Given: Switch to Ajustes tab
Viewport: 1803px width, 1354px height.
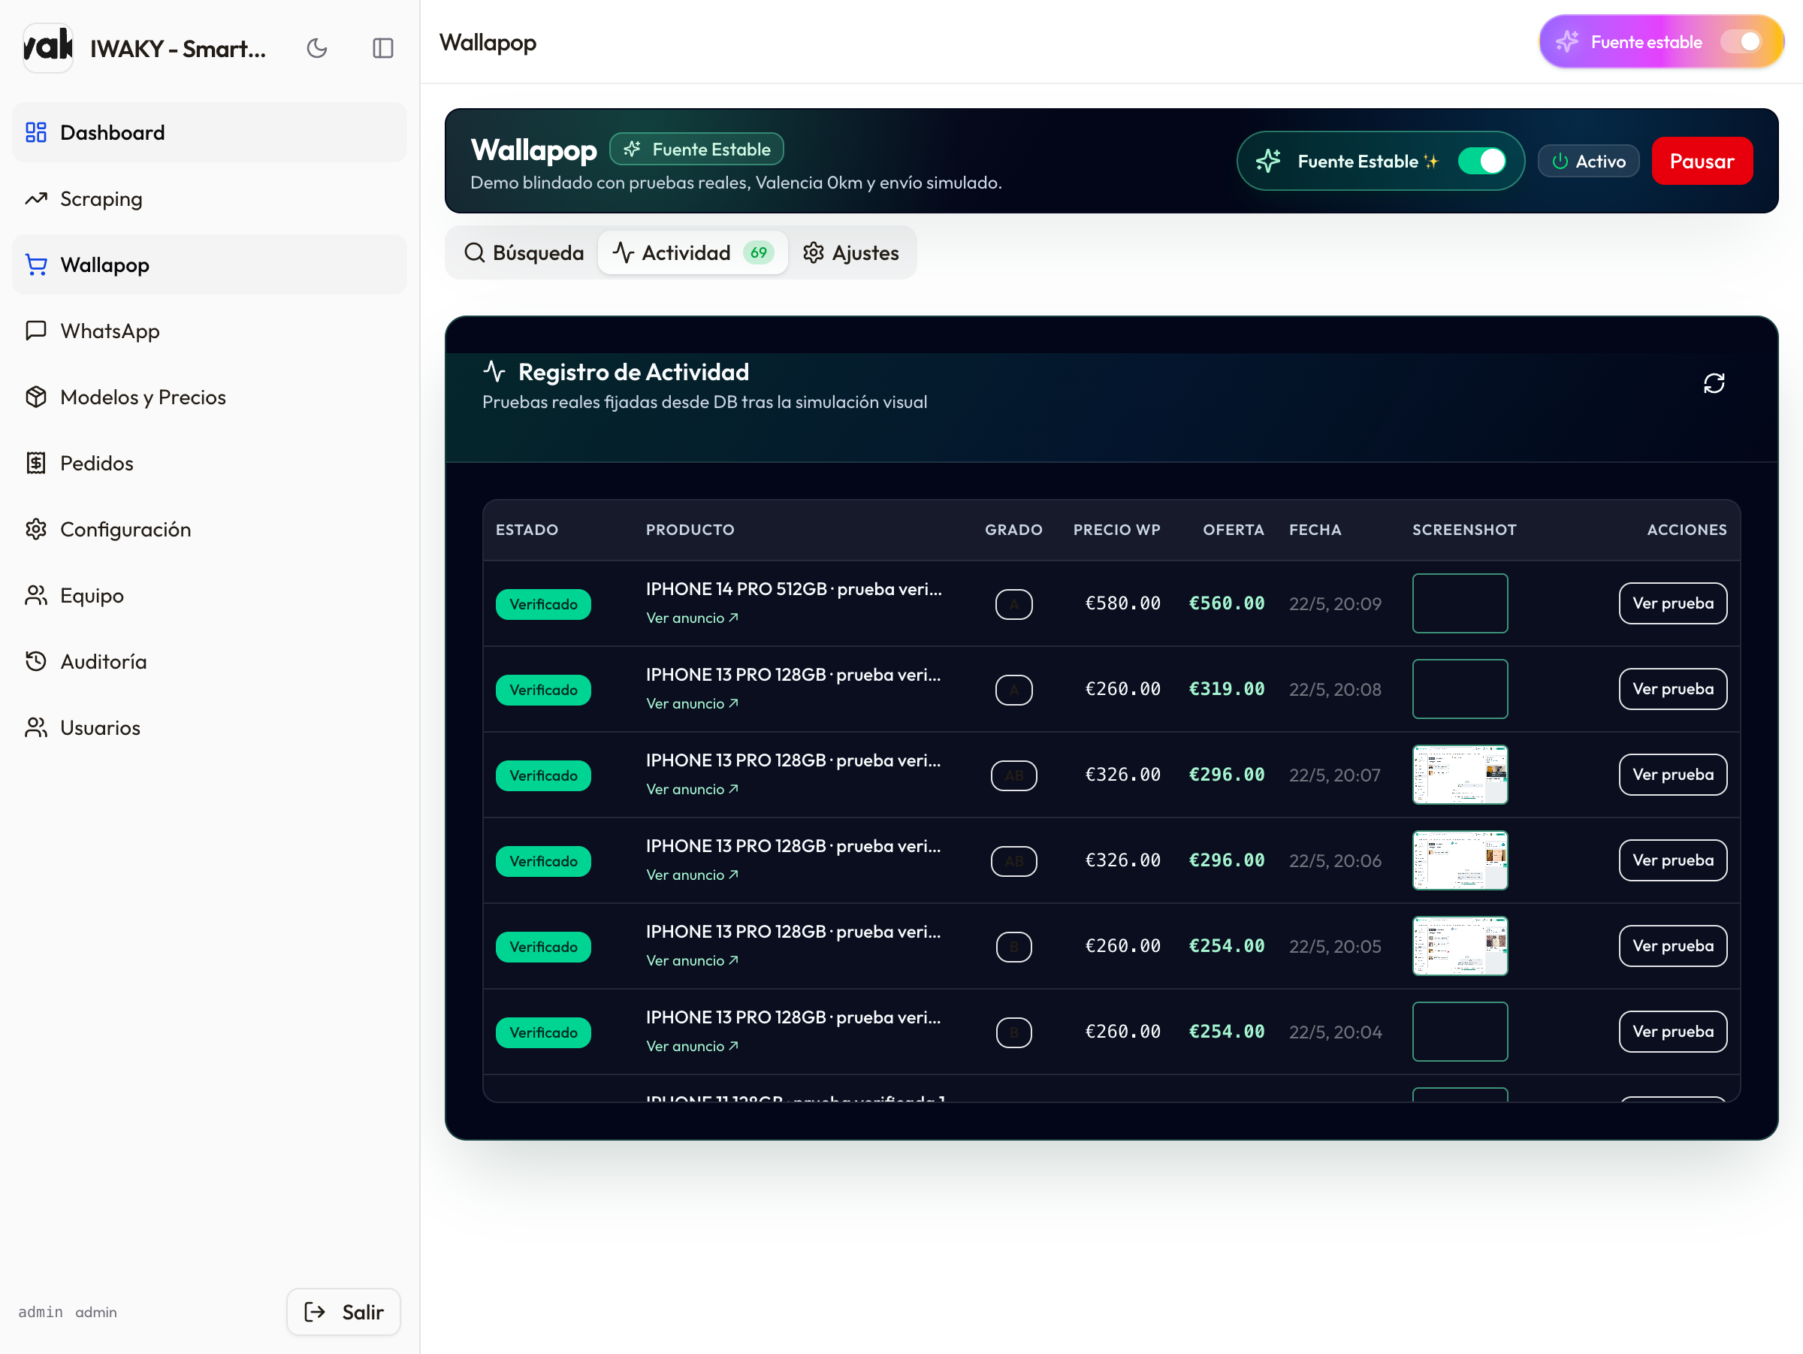Looking at the screenshot, I should point(850,252).
